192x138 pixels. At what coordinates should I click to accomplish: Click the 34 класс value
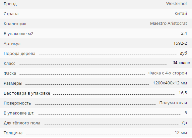click(181, 63)
